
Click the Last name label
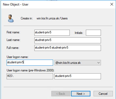pos(13,40)
